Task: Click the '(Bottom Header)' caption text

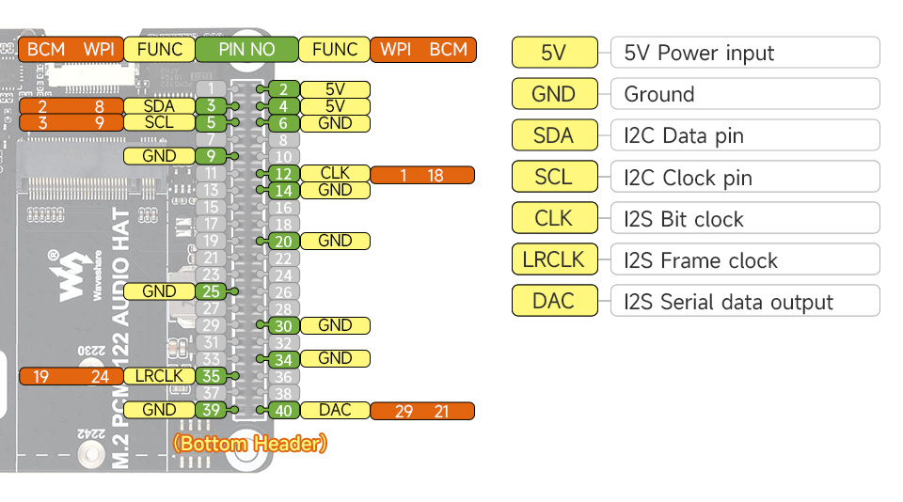Action: click(250, 444)
